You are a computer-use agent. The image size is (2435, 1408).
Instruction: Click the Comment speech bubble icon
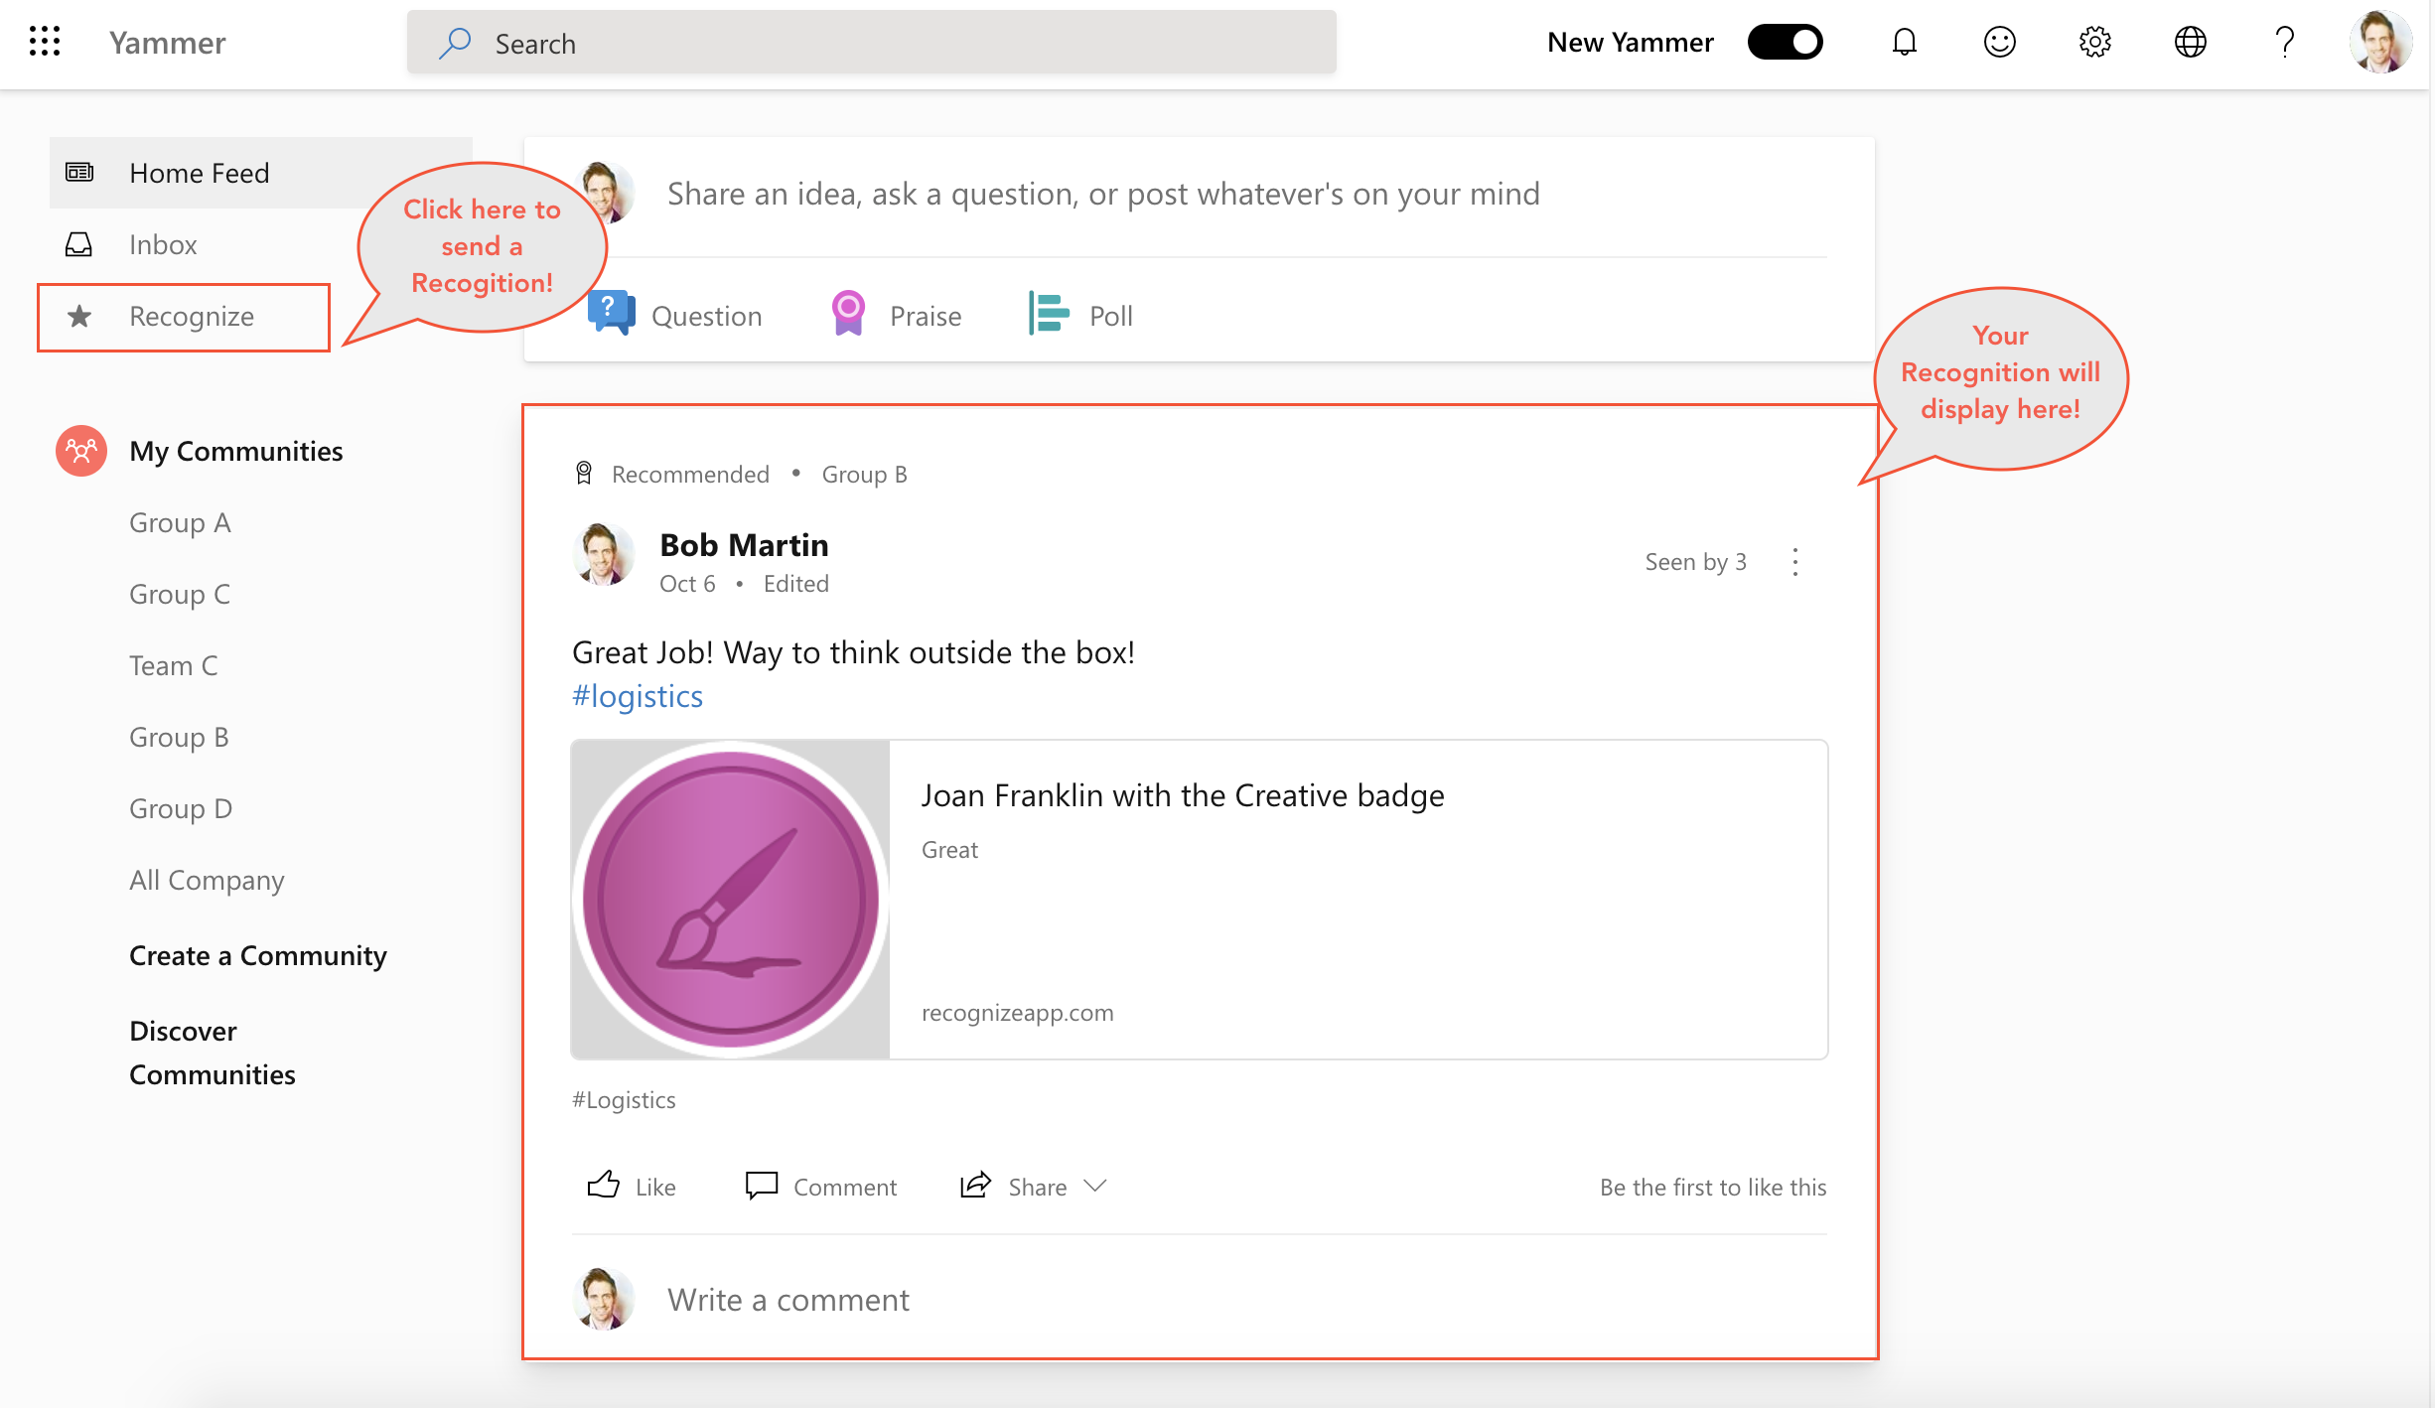(762, 1186)
